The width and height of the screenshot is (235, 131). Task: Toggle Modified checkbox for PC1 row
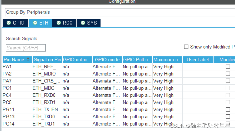point(228,88)
